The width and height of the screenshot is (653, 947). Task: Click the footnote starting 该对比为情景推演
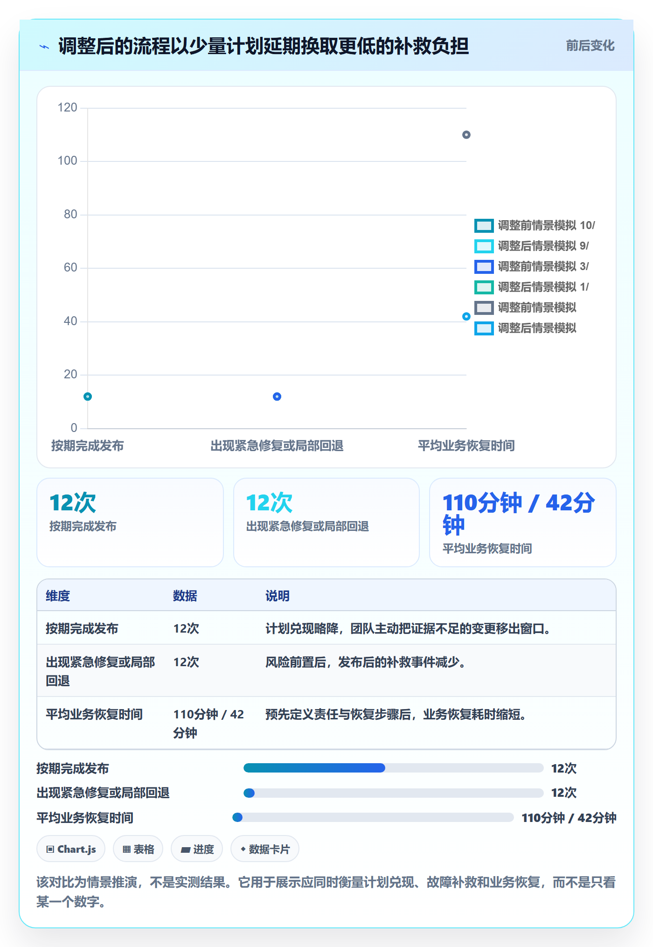tap(326, 892)
